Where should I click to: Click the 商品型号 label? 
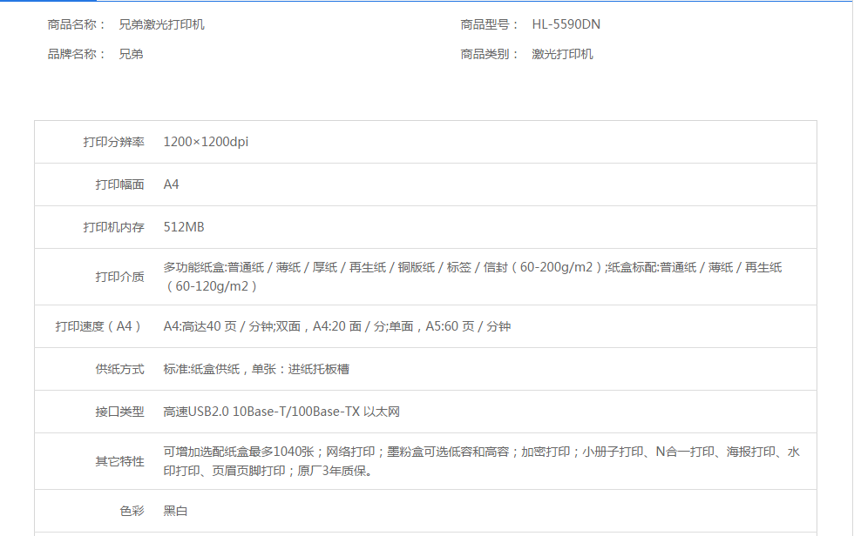point(489,24)
